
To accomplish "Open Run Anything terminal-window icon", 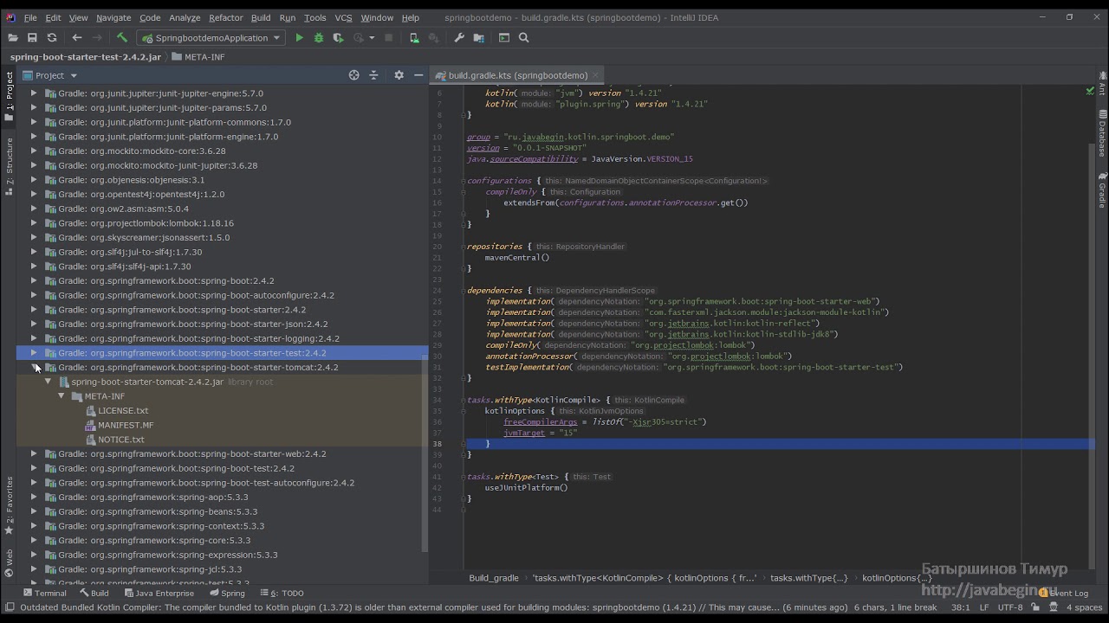I will tap(504, 38).
